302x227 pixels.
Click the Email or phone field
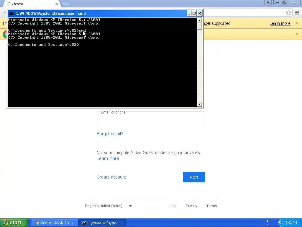pos(151,120)
